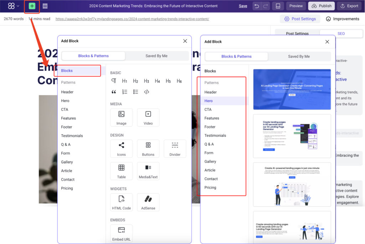Viewport: 365px width, 244px height.
Task: Click the Save link
Action: click(x=243, y=6)
